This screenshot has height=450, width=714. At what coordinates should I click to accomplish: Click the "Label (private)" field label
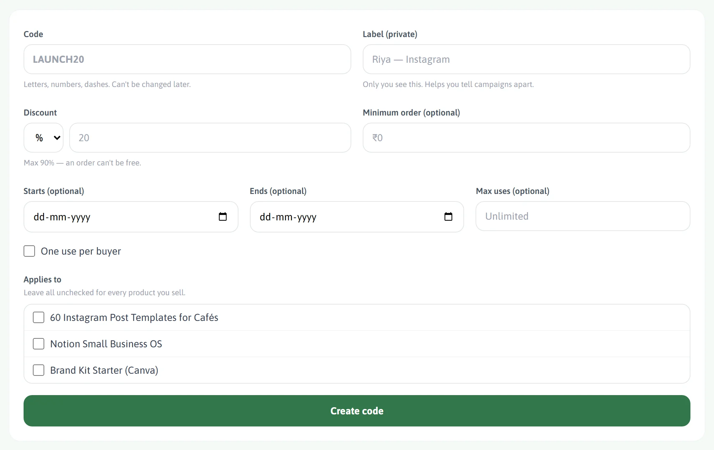tap(390, 34)
